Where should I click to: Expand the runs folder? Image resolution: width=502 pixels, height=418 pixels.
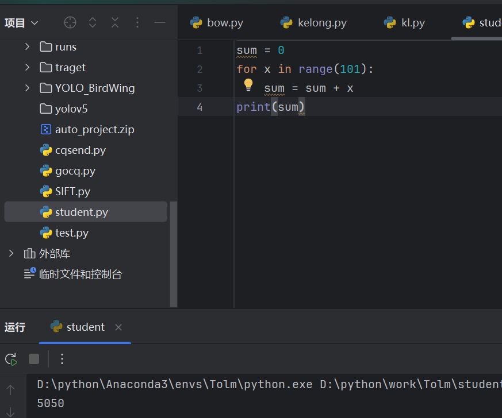pos(27,47)
